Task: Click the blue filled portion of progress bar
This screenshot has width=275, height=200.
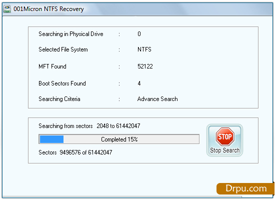Action: pos(51,139)
